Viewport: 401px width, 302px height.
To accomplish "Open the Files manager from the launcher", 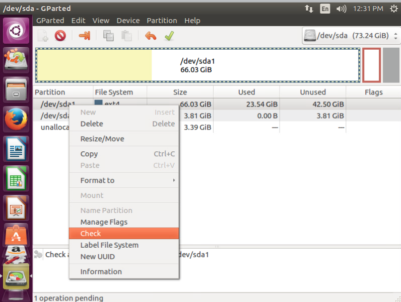I will coord(16,90).
